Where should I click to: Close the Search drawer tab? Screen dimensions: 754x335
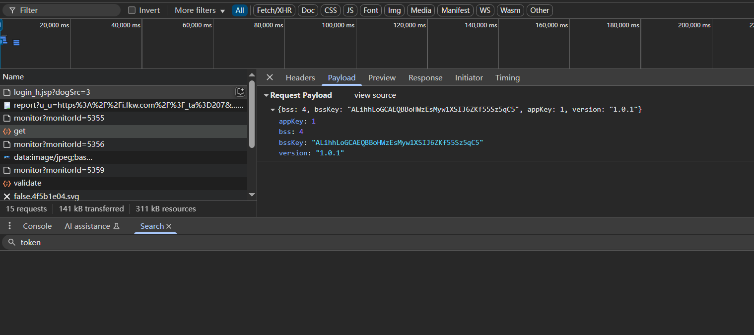[x=169, y=226]
